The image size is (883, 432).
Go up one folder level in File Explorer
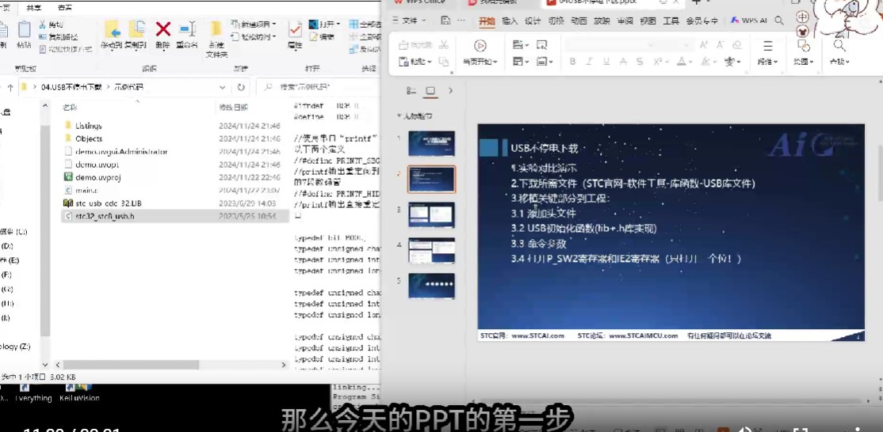click(10, 88)
